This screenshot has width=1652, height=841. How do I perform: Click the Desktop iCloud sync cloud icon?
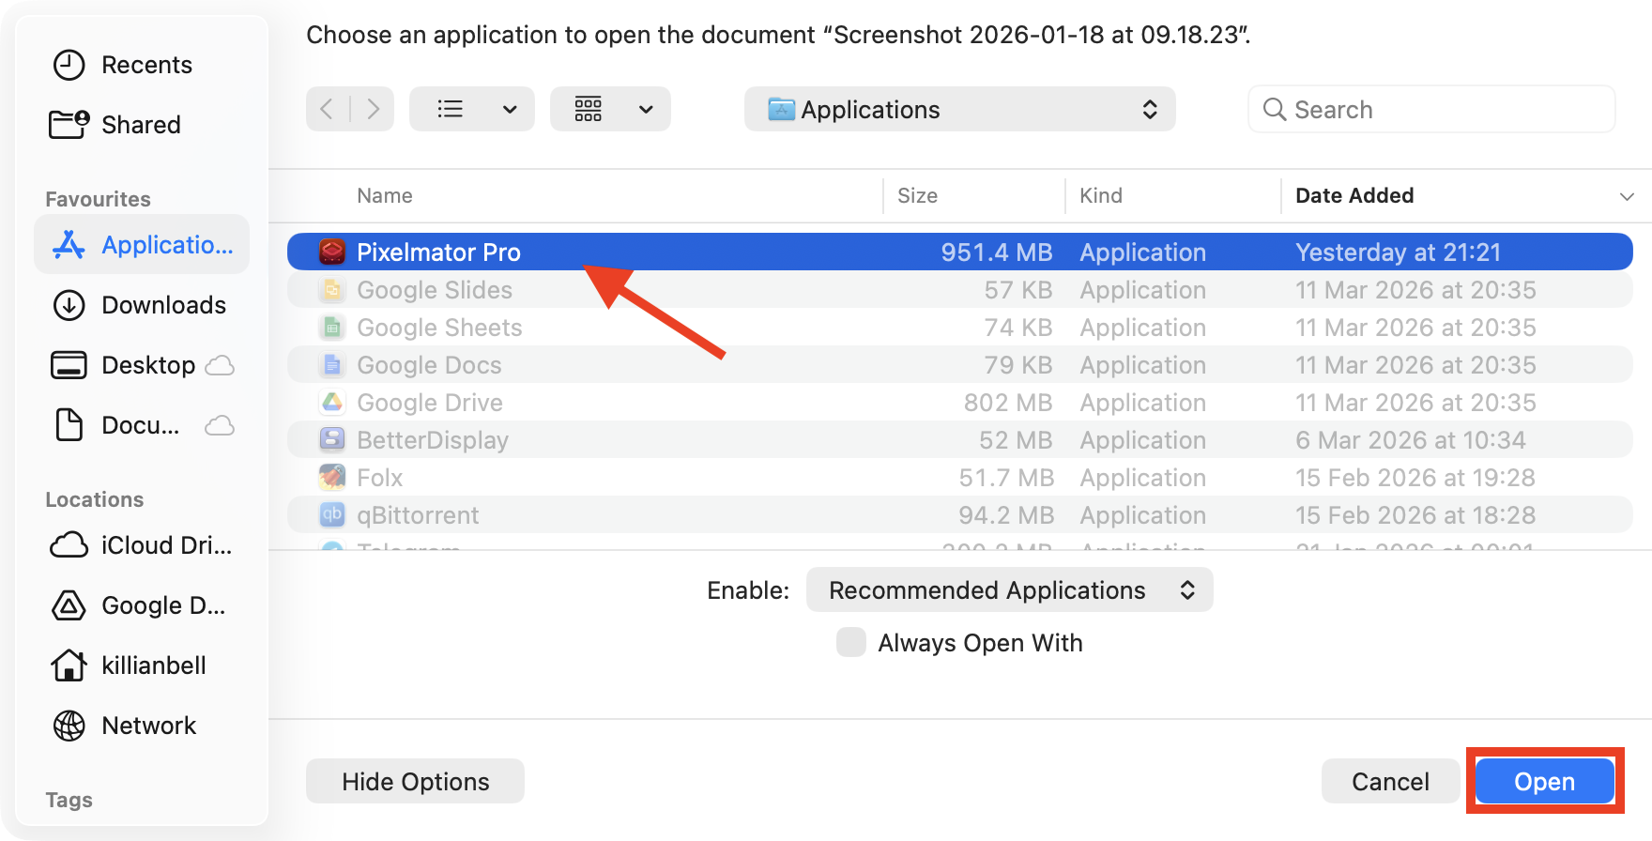220,365
